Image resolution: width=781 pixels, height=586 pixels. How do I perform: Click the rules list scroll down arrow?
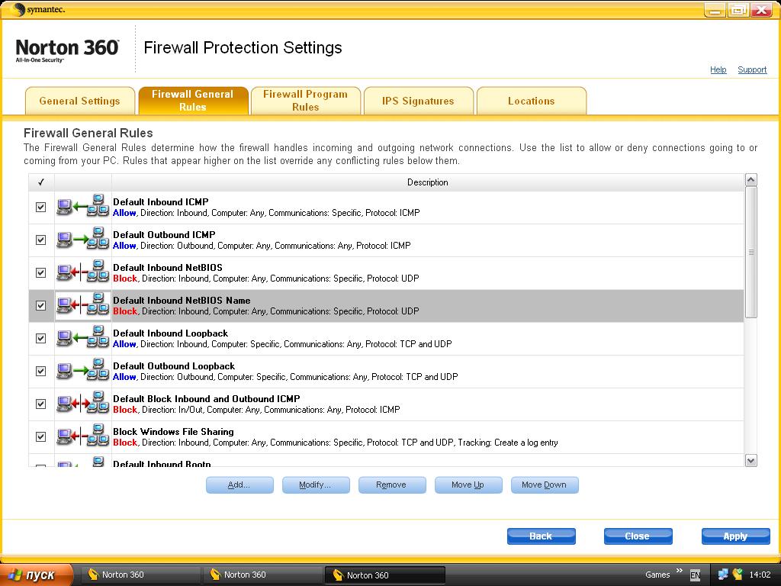coord(751,460)
